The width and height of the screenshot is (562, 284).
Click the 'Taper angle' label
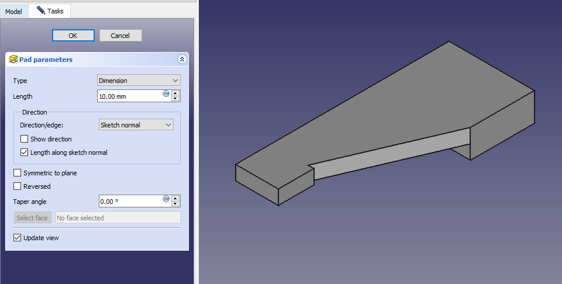coord(30,202)
